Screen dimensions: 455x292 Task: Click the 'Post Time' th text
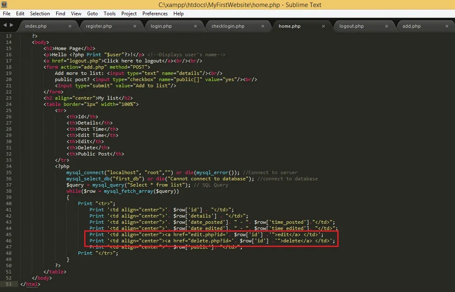point(91,129)
